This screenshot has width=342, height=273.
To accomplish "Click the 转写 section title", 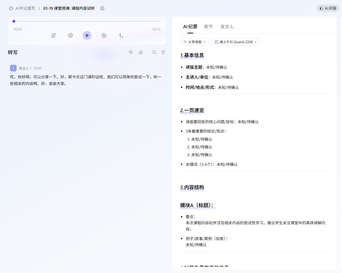I will point(13,53).
